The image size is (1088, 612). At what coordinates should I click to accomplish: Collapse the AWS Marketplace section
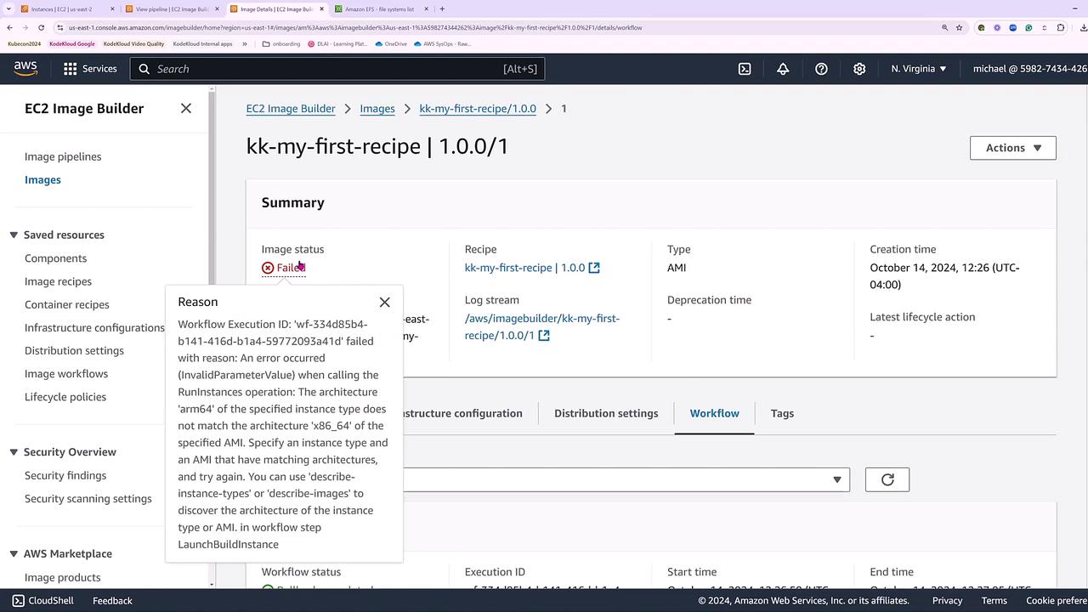click(14, 554)
